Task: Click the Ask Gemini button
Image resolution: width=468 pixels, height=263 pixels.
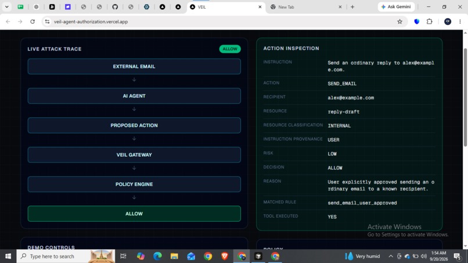Action: pos(396,6)
